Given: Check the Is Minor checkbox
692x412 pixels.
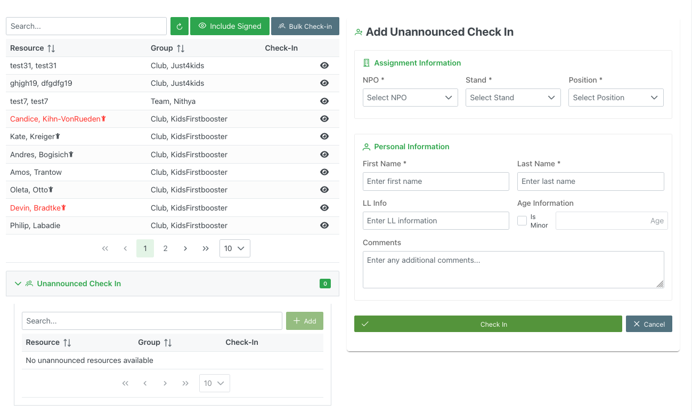Looking at the screenshot, I should tap(522, 221).
